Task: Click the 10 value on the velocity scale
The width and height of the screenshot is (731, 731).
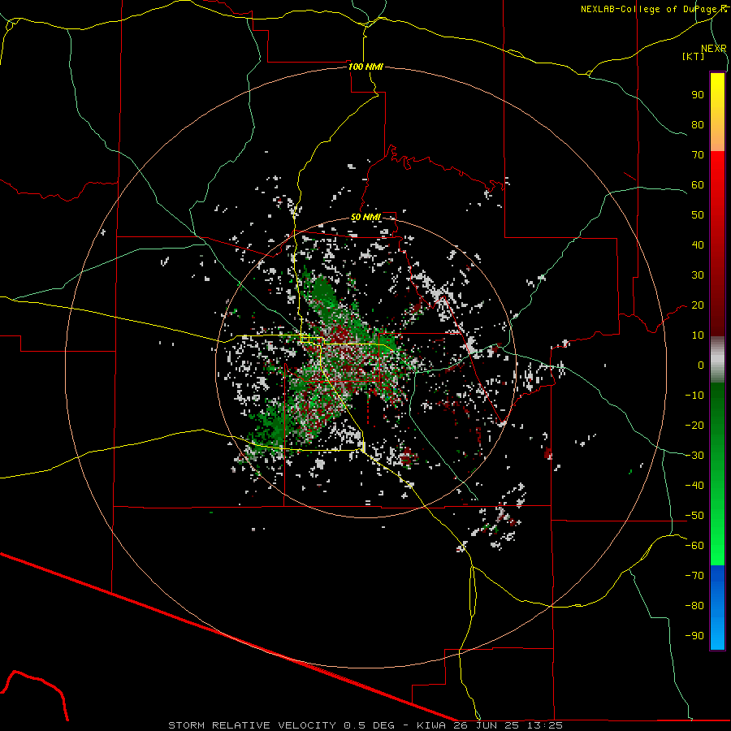Action: (698, 335)
